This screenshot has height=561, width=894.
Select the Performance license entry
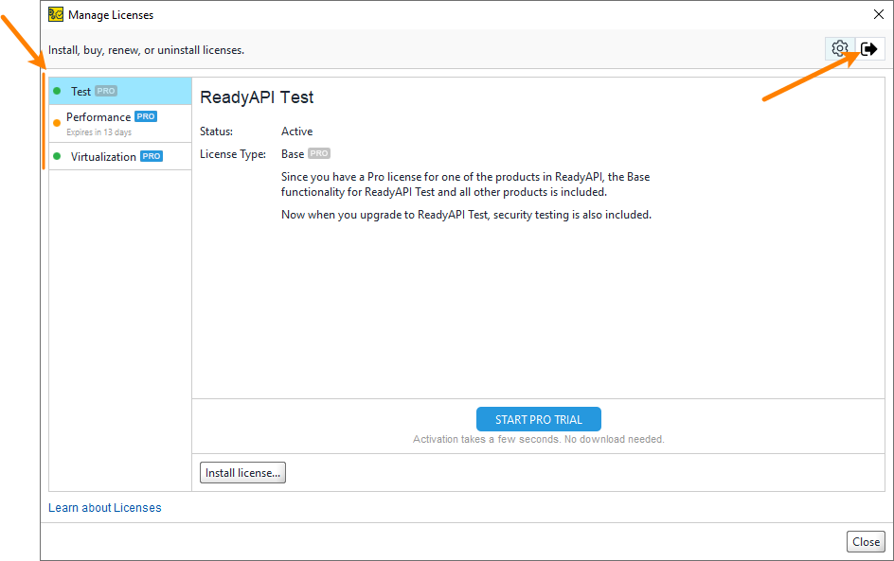[98, 117]
